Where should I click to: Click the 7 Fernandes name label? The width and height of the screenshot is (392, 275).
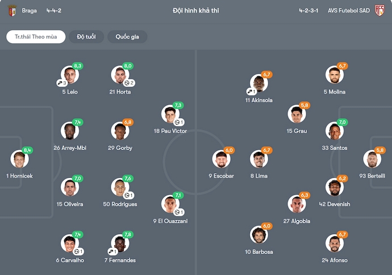(x=119, y=260)
